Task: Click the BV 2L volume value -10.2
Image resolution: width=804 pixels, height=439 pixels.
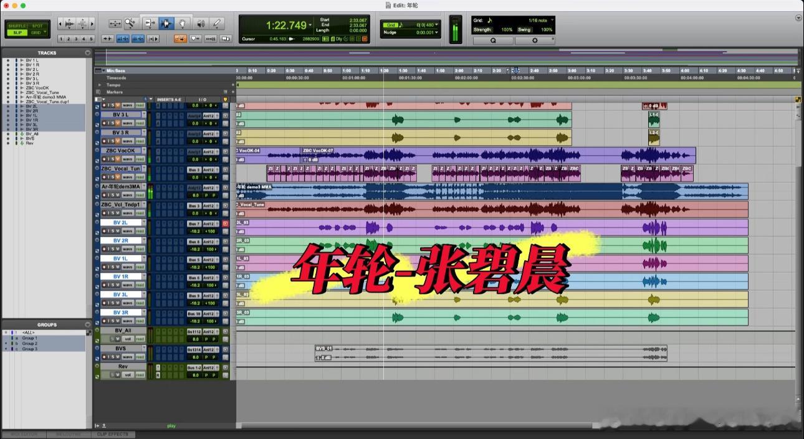Action: (194, 231)
